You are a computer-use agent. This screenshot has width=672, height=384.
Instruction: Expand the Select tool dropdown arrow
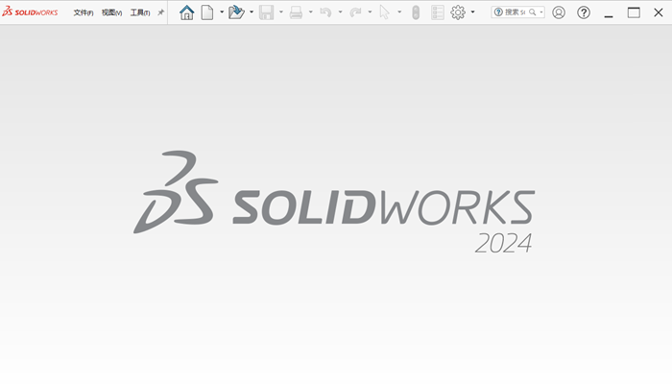(x=399, y=12)
